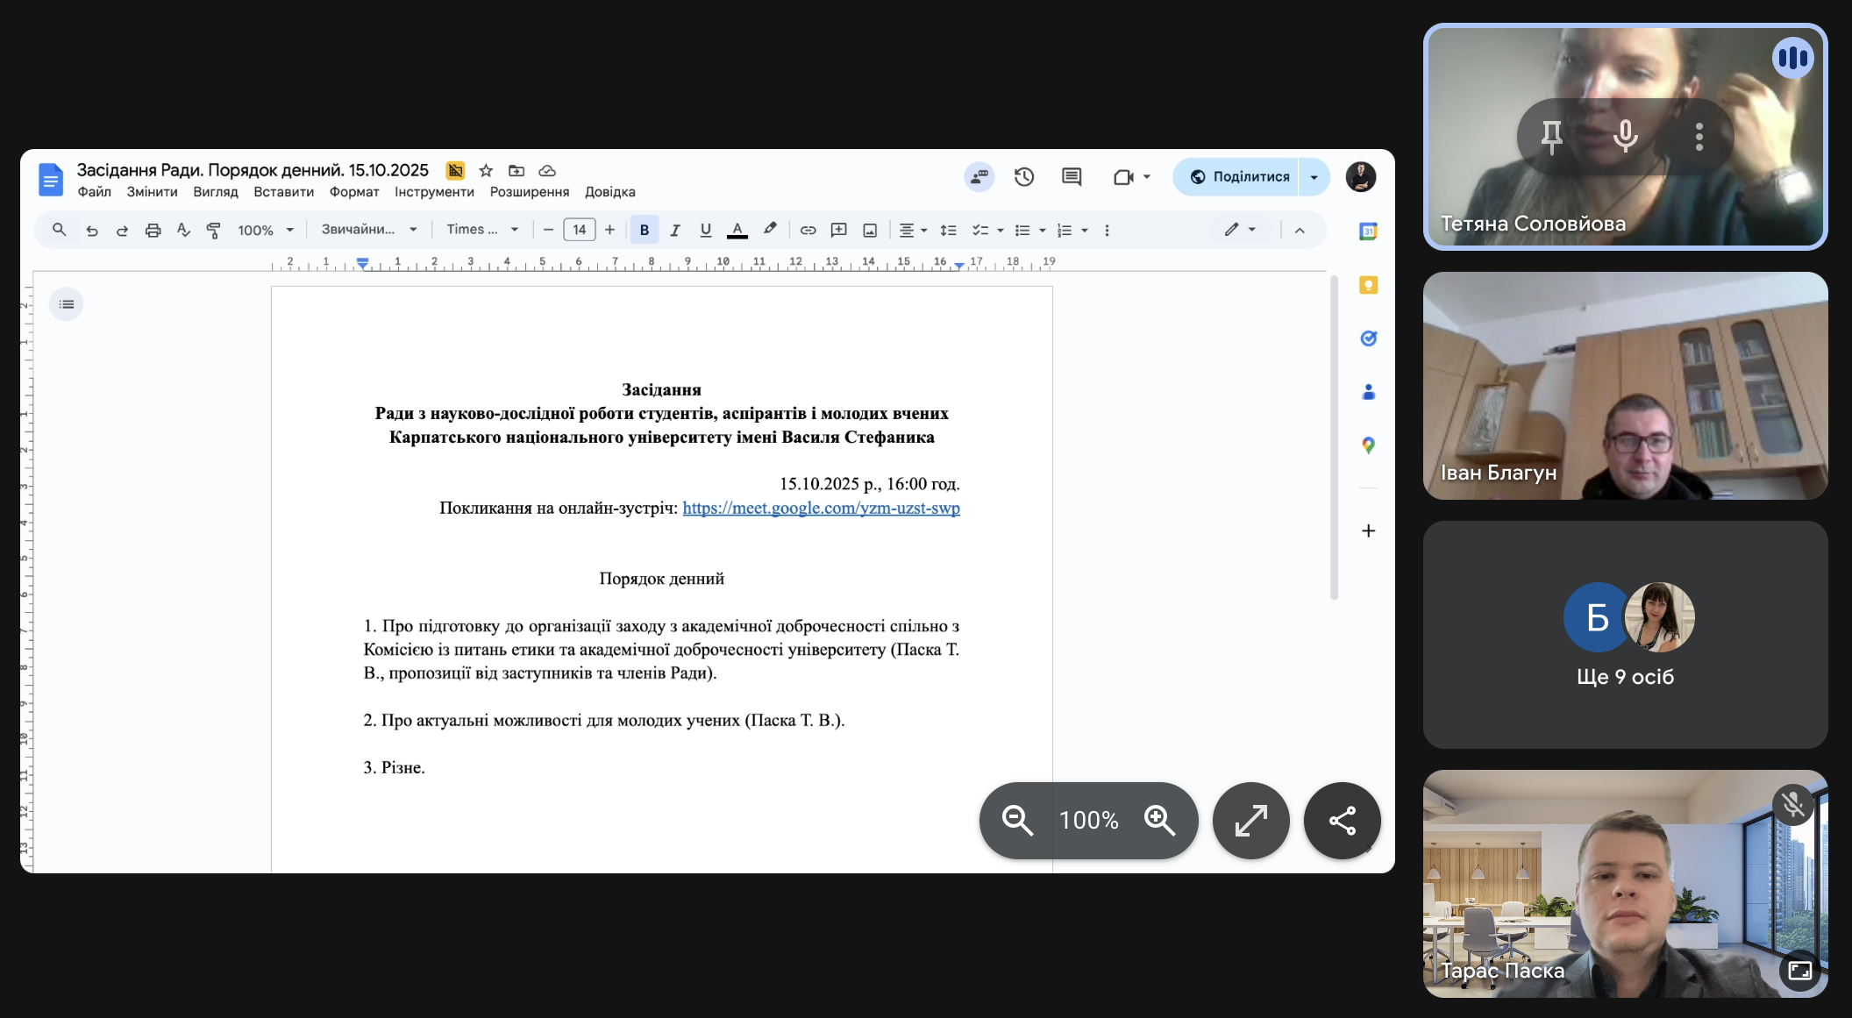Expand the Поділитися dropdown arrow

tap(1314, 177)
